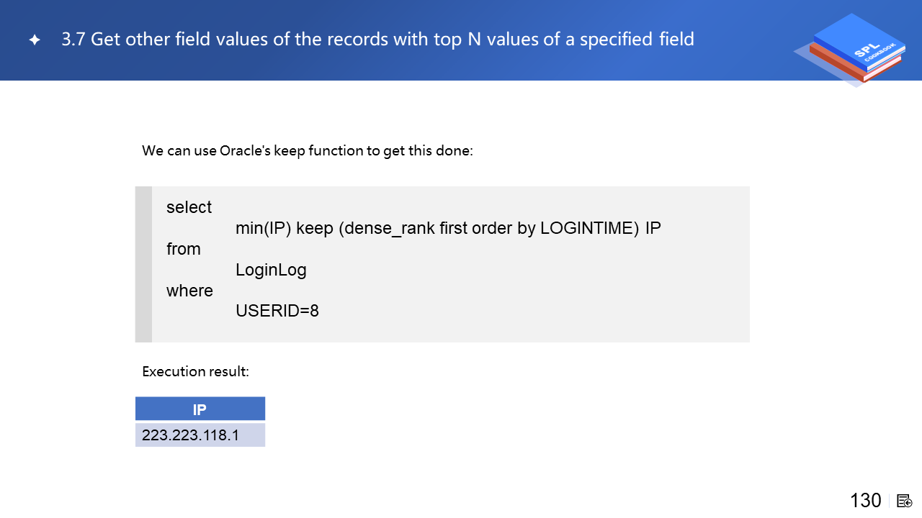
Task: Click the sentence about Oracle's keep function
Action: [x=307, y=151]
